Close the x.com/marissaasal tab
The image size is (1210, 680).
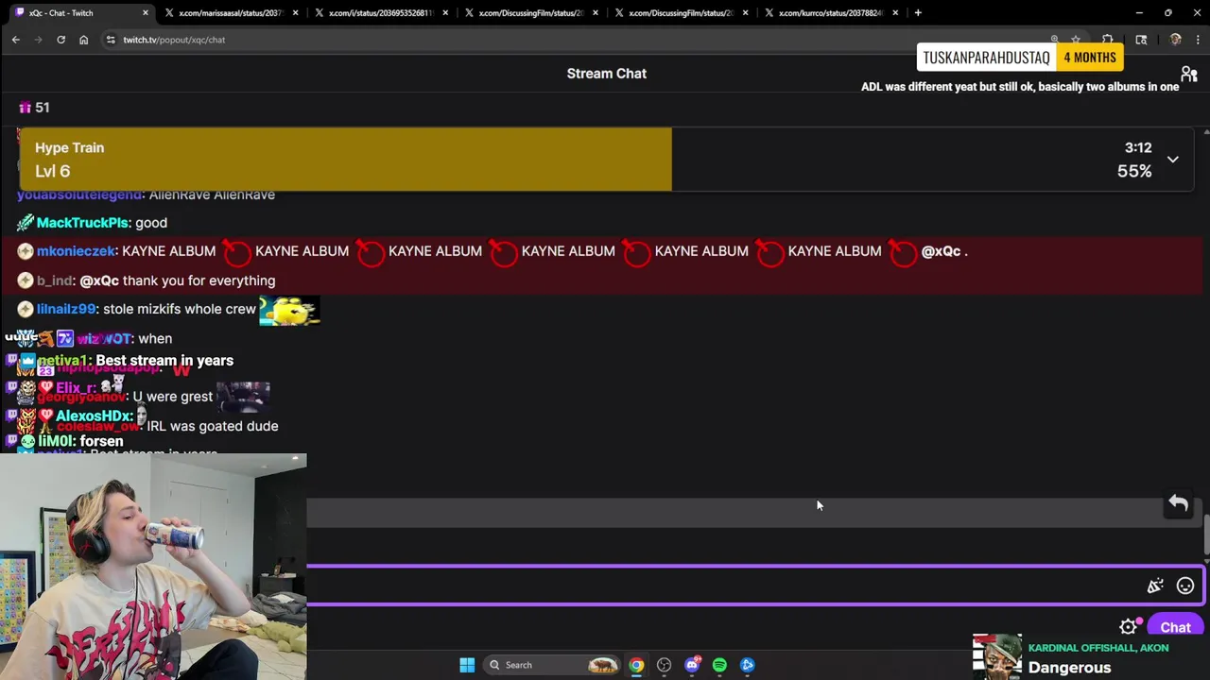tap(296, 13)
